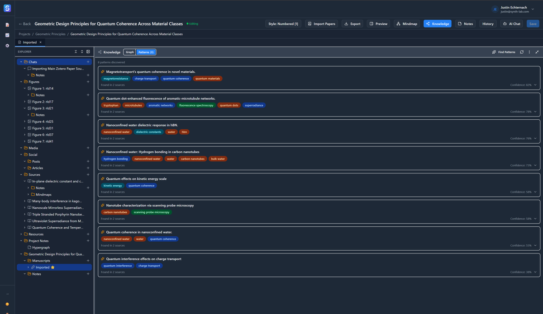Expand Figure 2: rld17 tree node
The image size is (543, 314).
pos(24,102)
